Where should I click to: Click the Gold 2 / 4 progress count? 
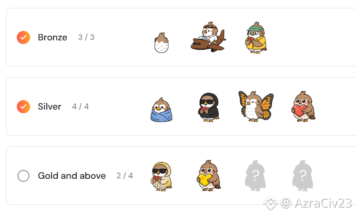125,176
